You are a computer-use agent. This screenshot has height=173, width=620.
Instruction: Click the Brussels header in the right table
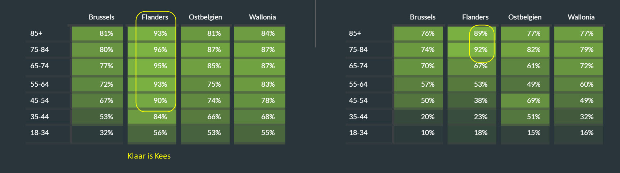(x=423, y=17)
